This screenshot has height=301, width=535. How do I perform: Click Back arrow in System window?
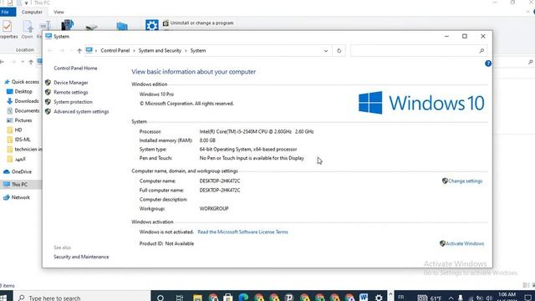(x=50, y=51)
